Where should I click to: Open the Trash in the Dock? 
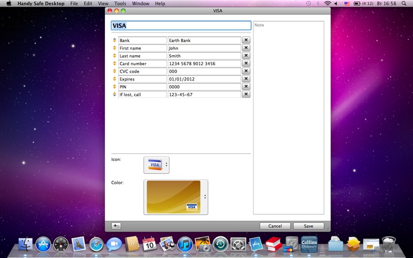[389, 244]
